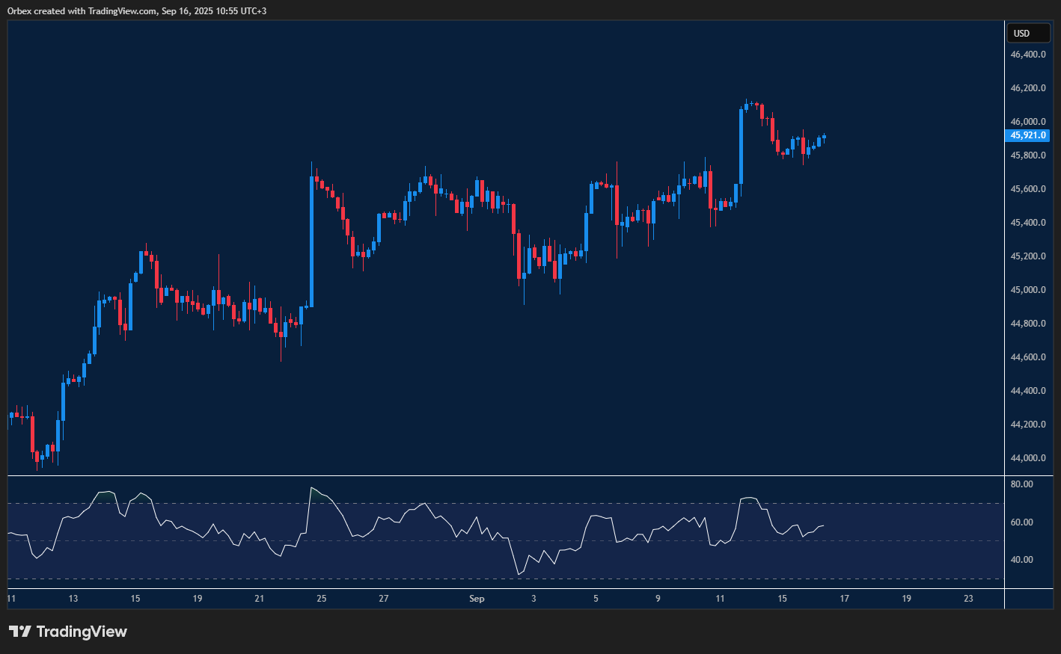Viewport: 1061px width, 654px height.
Task: Click the 46,400.0 price axis label
Action: pos(1027,55)
